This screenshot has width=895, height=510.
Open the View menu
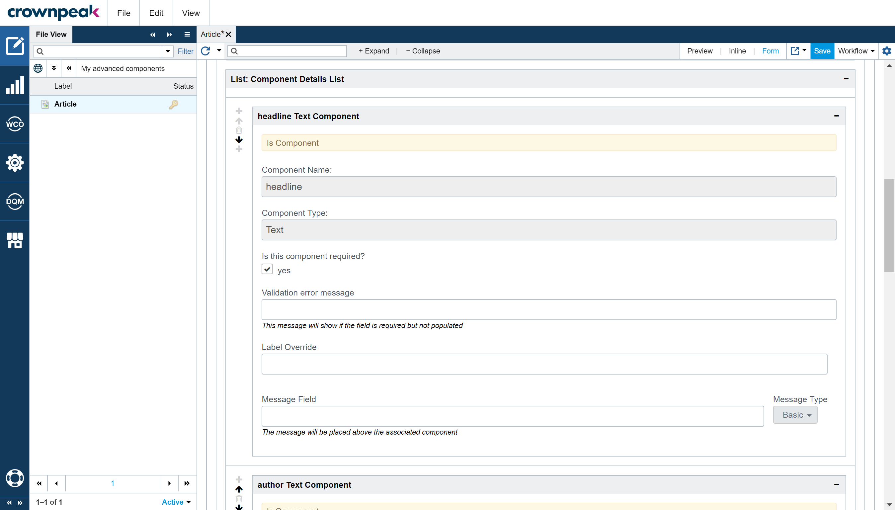[191, 13]
